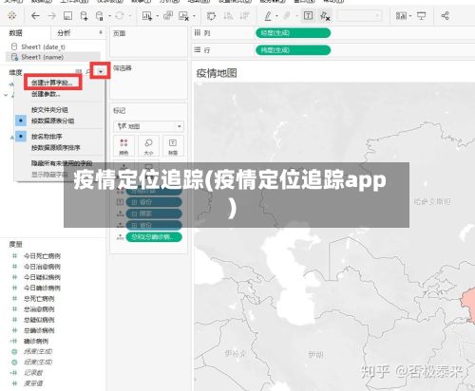Click the Clear sheet icon
The image size is (475, 391).
(183, 16)
